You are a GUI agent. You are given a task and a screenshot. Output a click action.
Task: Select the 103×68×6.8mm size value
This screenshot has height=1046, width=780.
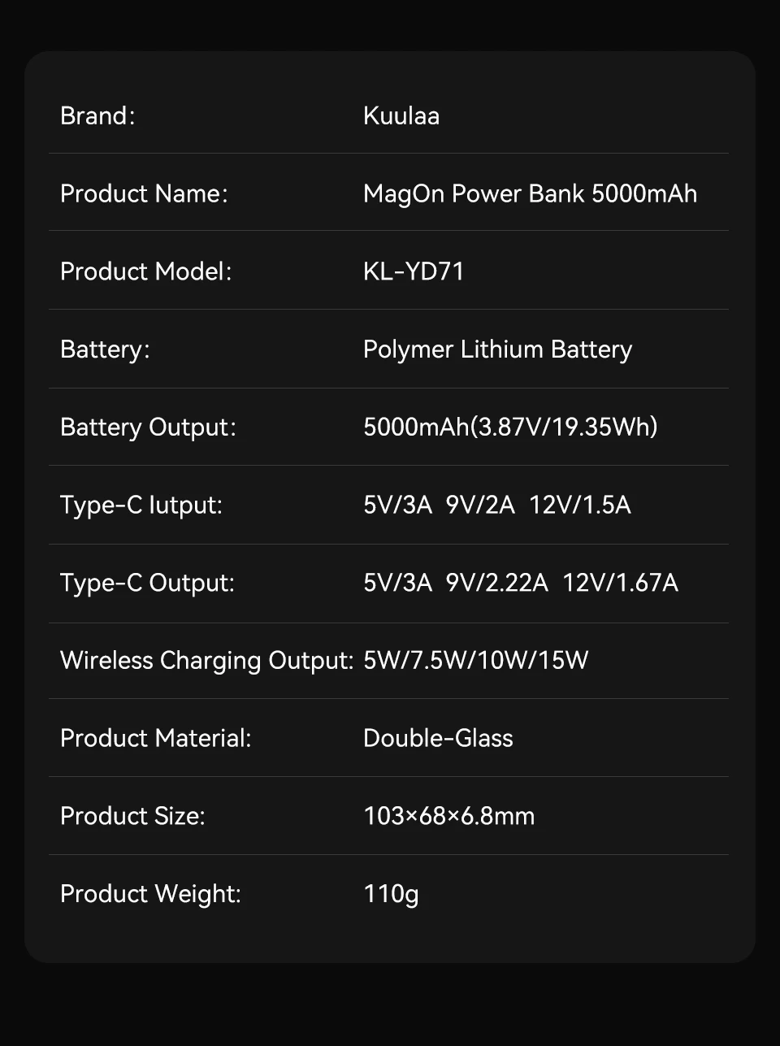point(448,816)
